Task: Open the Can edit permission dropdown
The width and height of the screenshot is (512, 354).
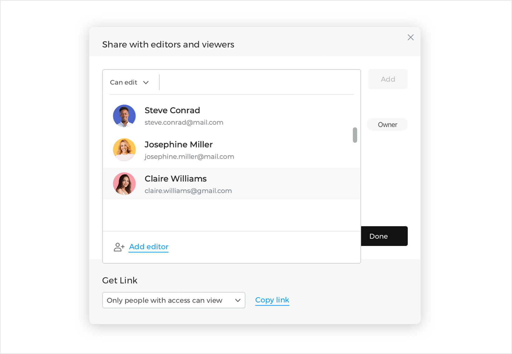Action: click(x=129, y=82)
